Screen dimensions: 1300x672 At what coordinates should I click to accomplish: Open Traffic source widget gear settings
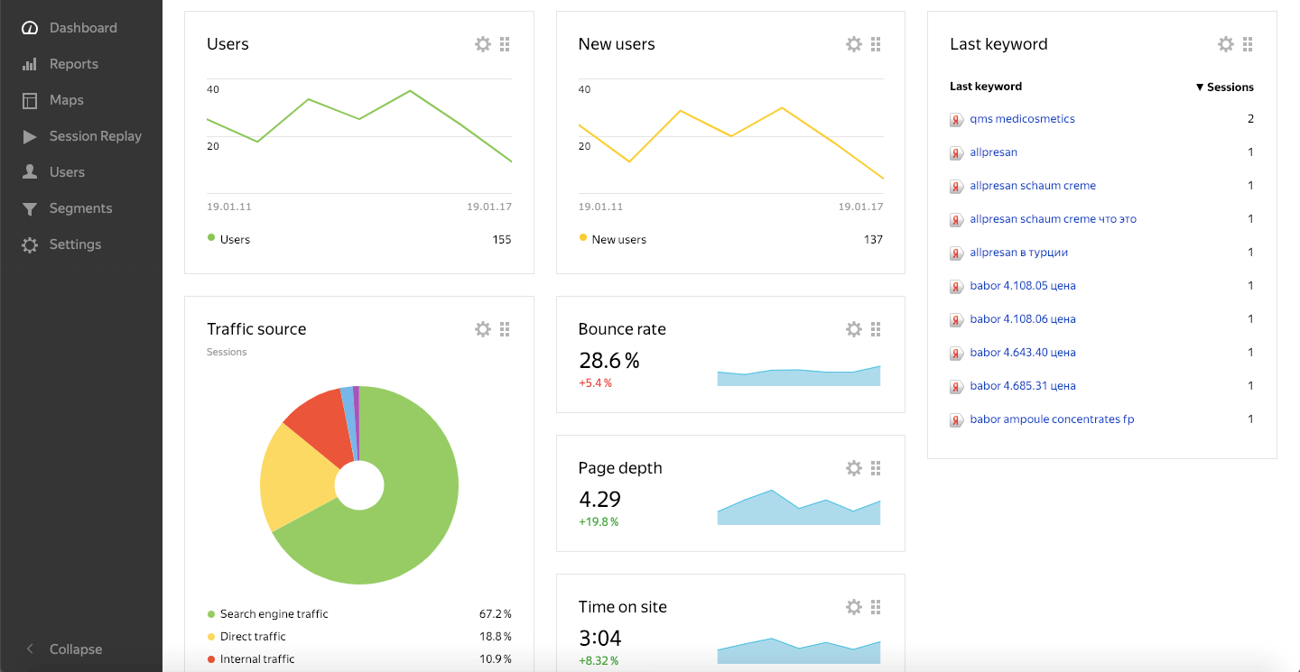pyautogui.click(x=483, y=329)
